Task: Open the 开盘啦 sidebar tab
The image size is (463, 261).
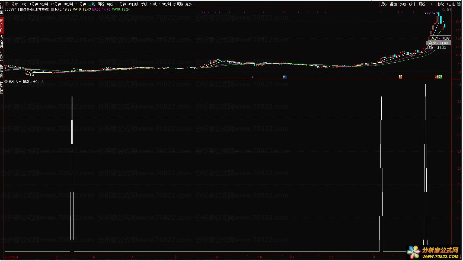Action: [2, 87]
